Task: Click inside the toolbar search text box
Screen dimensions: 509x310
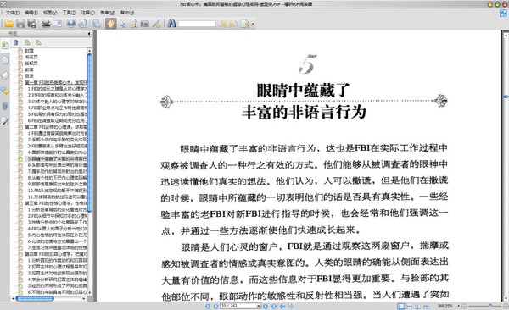Action: 197,24
